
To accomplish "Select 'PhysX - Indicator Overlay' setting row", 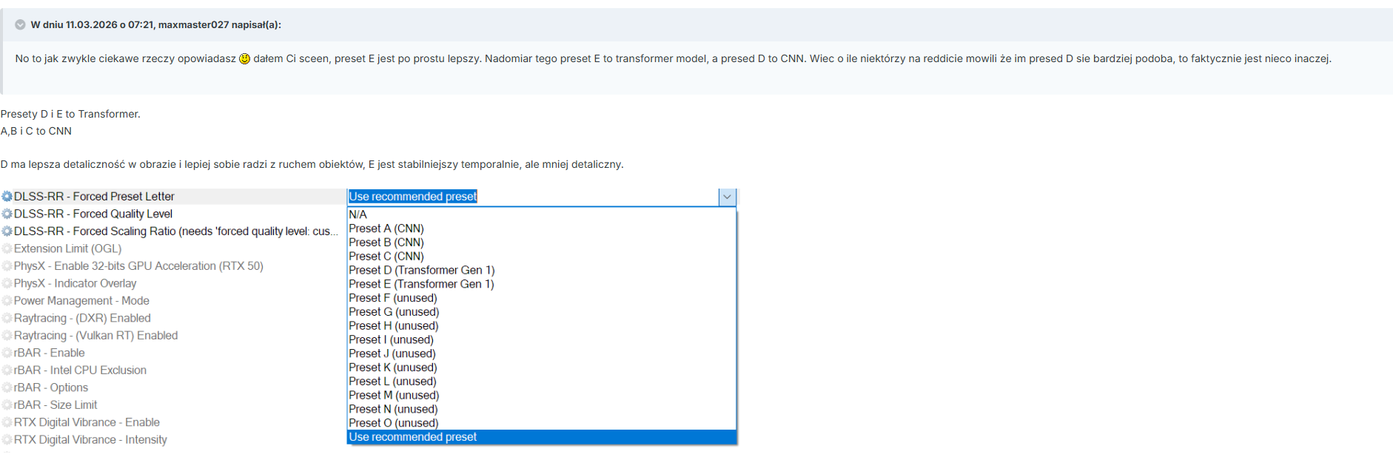I will point(75,283).
